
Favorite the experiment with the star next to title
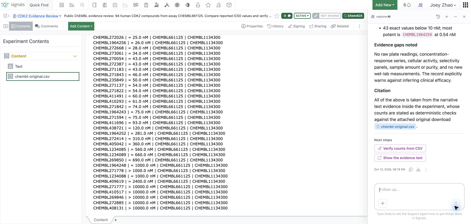click(x=277, y=16)
